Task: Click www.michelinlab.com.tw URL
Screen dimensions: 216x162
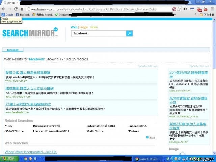Action: pos(184,116)
